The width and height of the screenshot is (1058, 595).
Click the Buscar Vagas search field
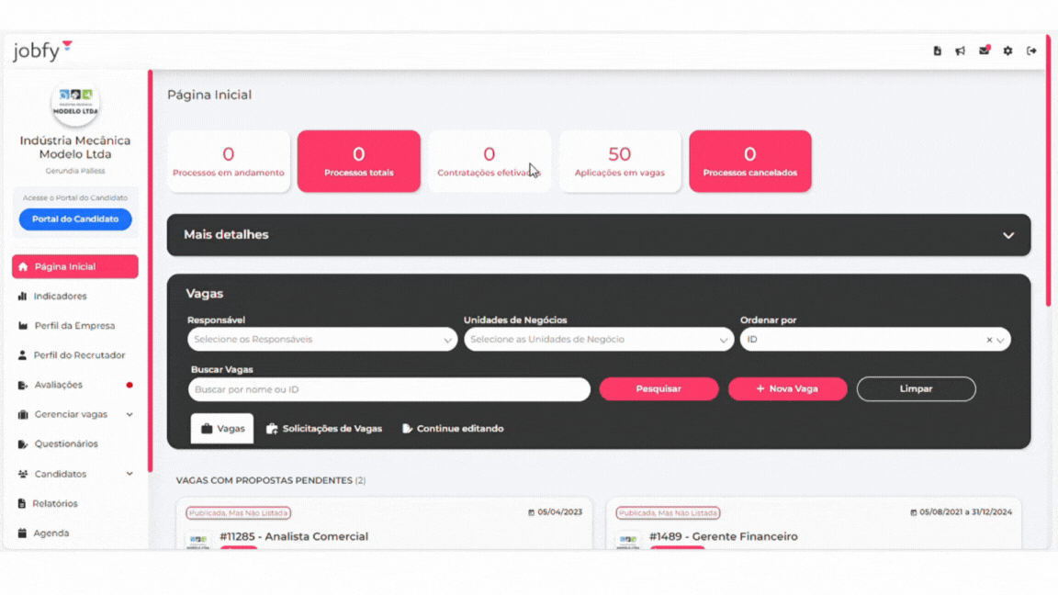(389, 389)
